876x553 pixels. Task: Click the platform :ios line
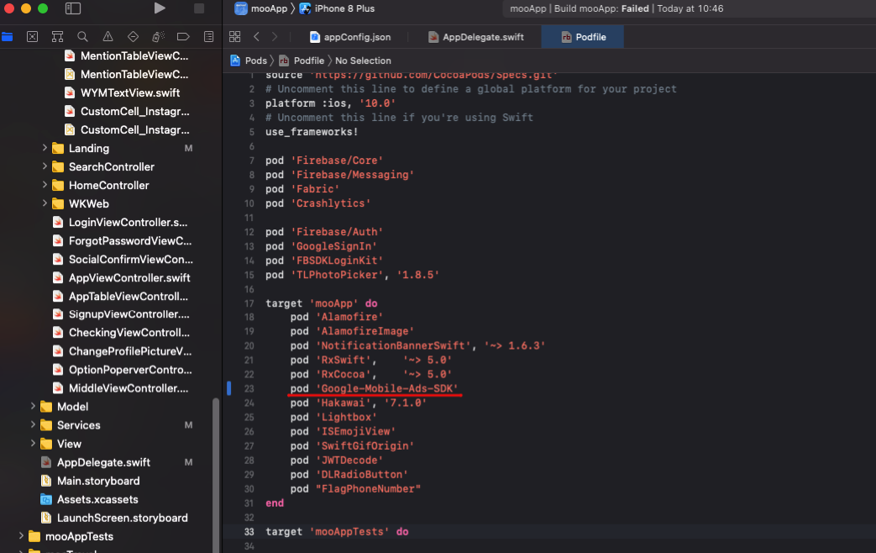click(331, 103)
